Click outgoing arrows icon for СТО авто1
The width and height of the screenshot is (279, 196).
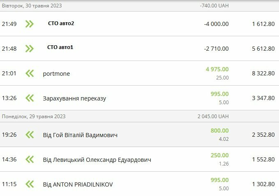tap(29, 49)
